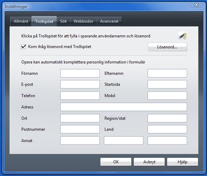
Task: Click the middle Annat field
Action: 123,141
